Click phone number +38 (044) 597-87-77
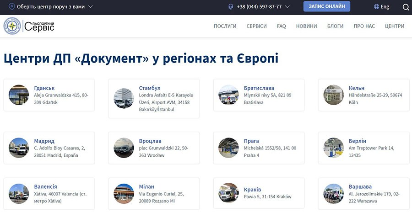Image resolution: width=412 pixels, height=212 pixels. 259,6
